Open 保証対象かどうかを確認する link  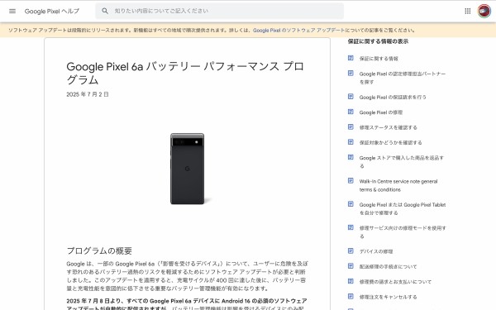pos(391,143)
